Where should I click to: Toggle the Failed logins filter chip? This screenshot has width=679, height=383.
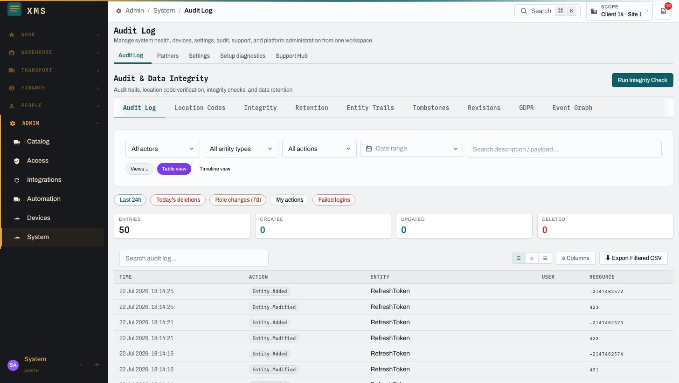click(334, 200)
